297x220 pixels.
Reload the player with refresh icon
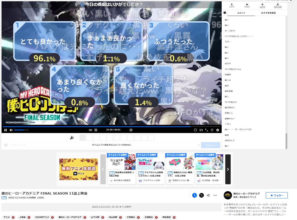[212, 130]
